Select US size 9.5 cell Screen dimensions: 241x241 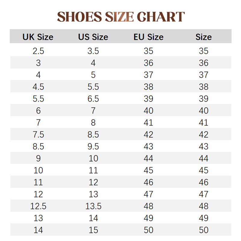coord(93,146)
